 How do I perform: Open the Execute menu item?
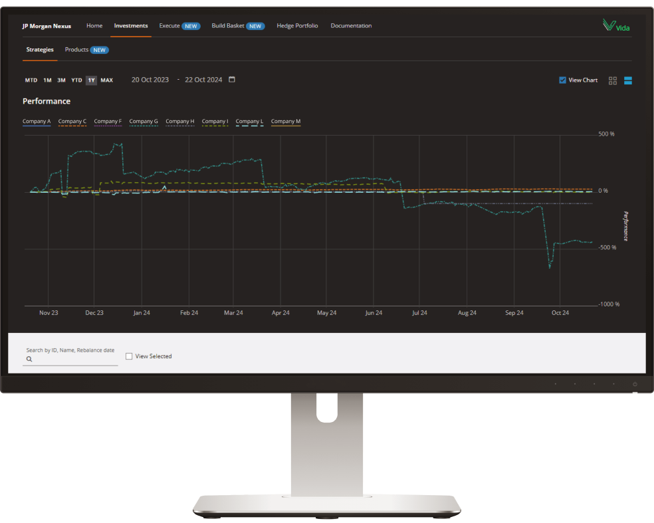click(169, 26)
